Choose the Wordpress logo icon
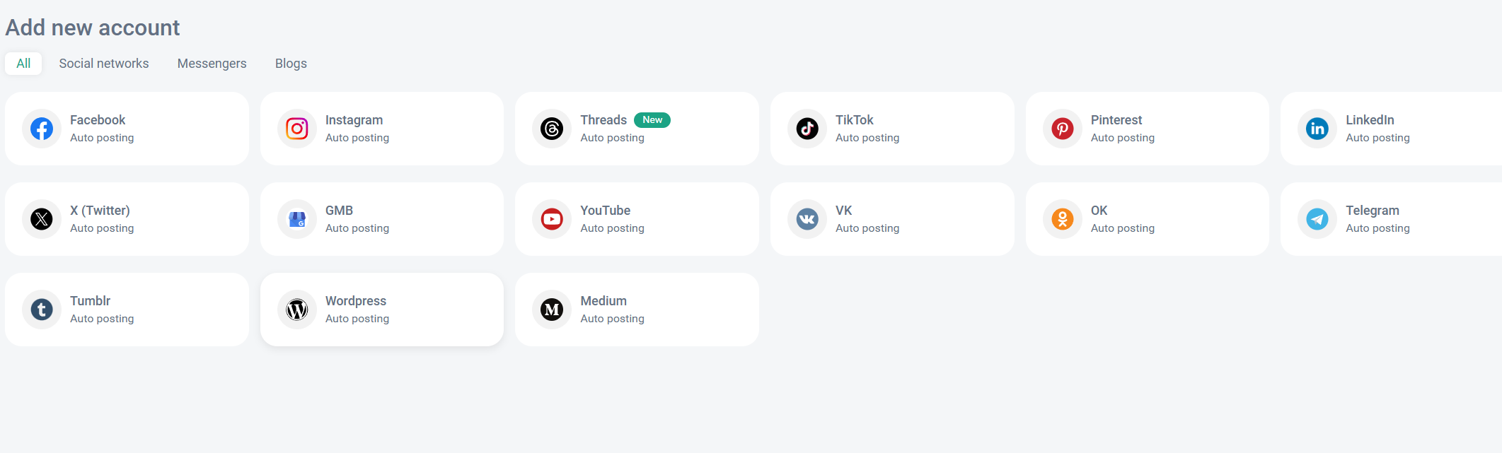The height and width of the screenshot is (453, 1502). pos(297,310)
